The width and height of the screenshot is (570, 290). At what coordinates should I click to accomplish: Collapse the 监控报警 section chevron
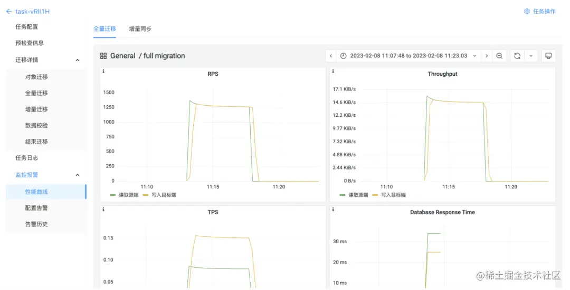78,175
